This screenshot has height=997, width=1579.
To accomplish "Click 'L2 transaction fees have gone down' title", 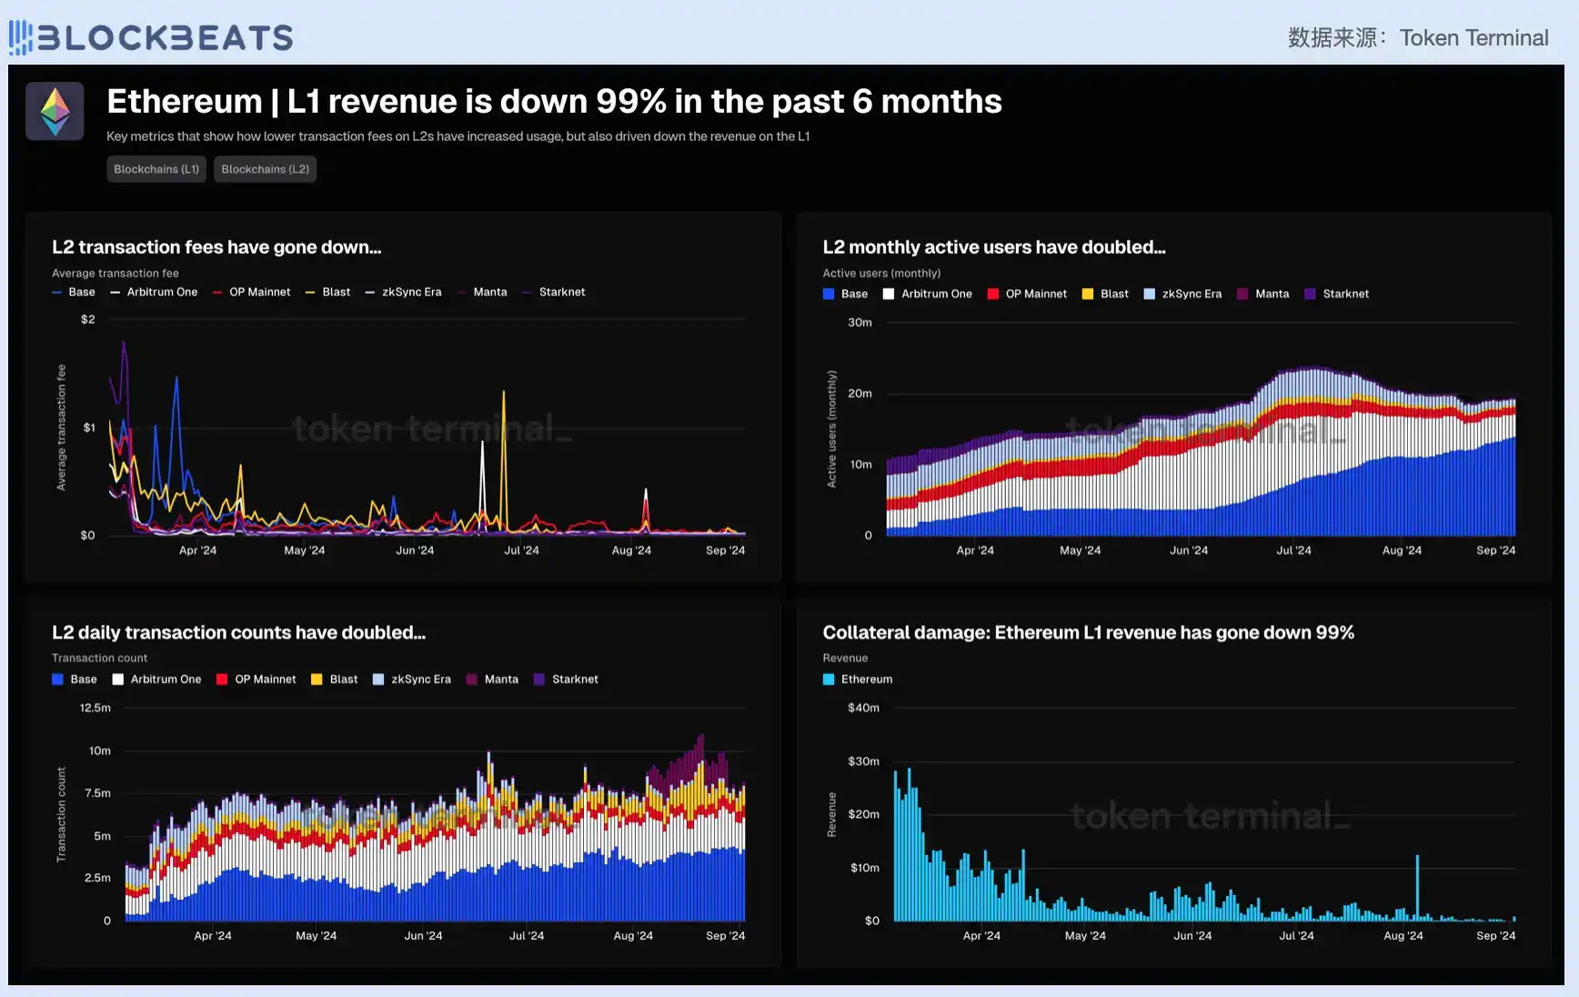I will tap(216, 247).
